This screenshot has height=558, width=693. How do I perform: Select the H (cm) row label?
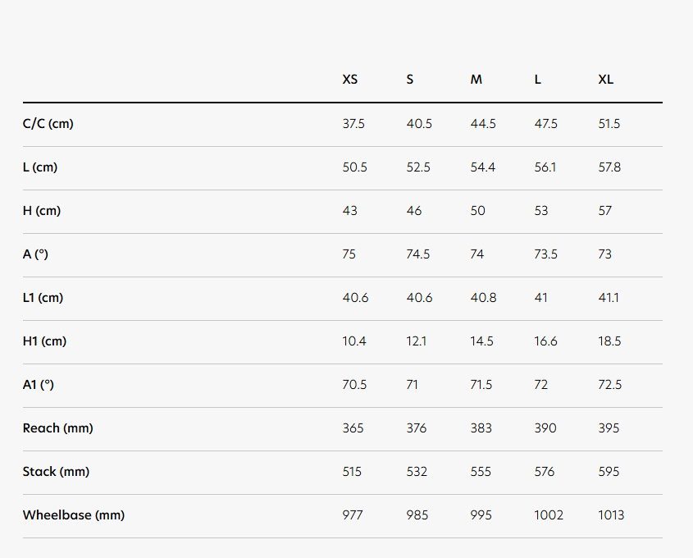42,211
